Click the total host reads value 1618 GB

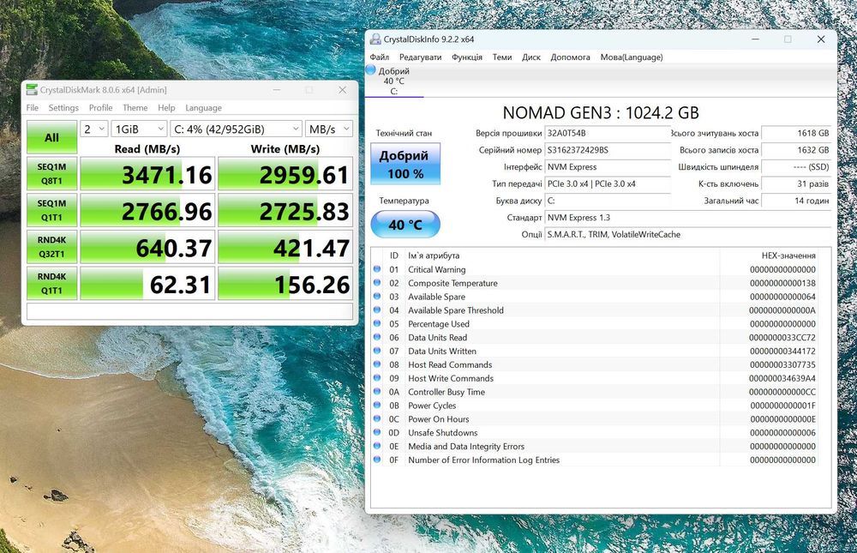point(796,133)
